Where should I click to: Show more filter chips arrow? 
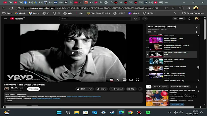pyautogui.click(x=197, y=87)
